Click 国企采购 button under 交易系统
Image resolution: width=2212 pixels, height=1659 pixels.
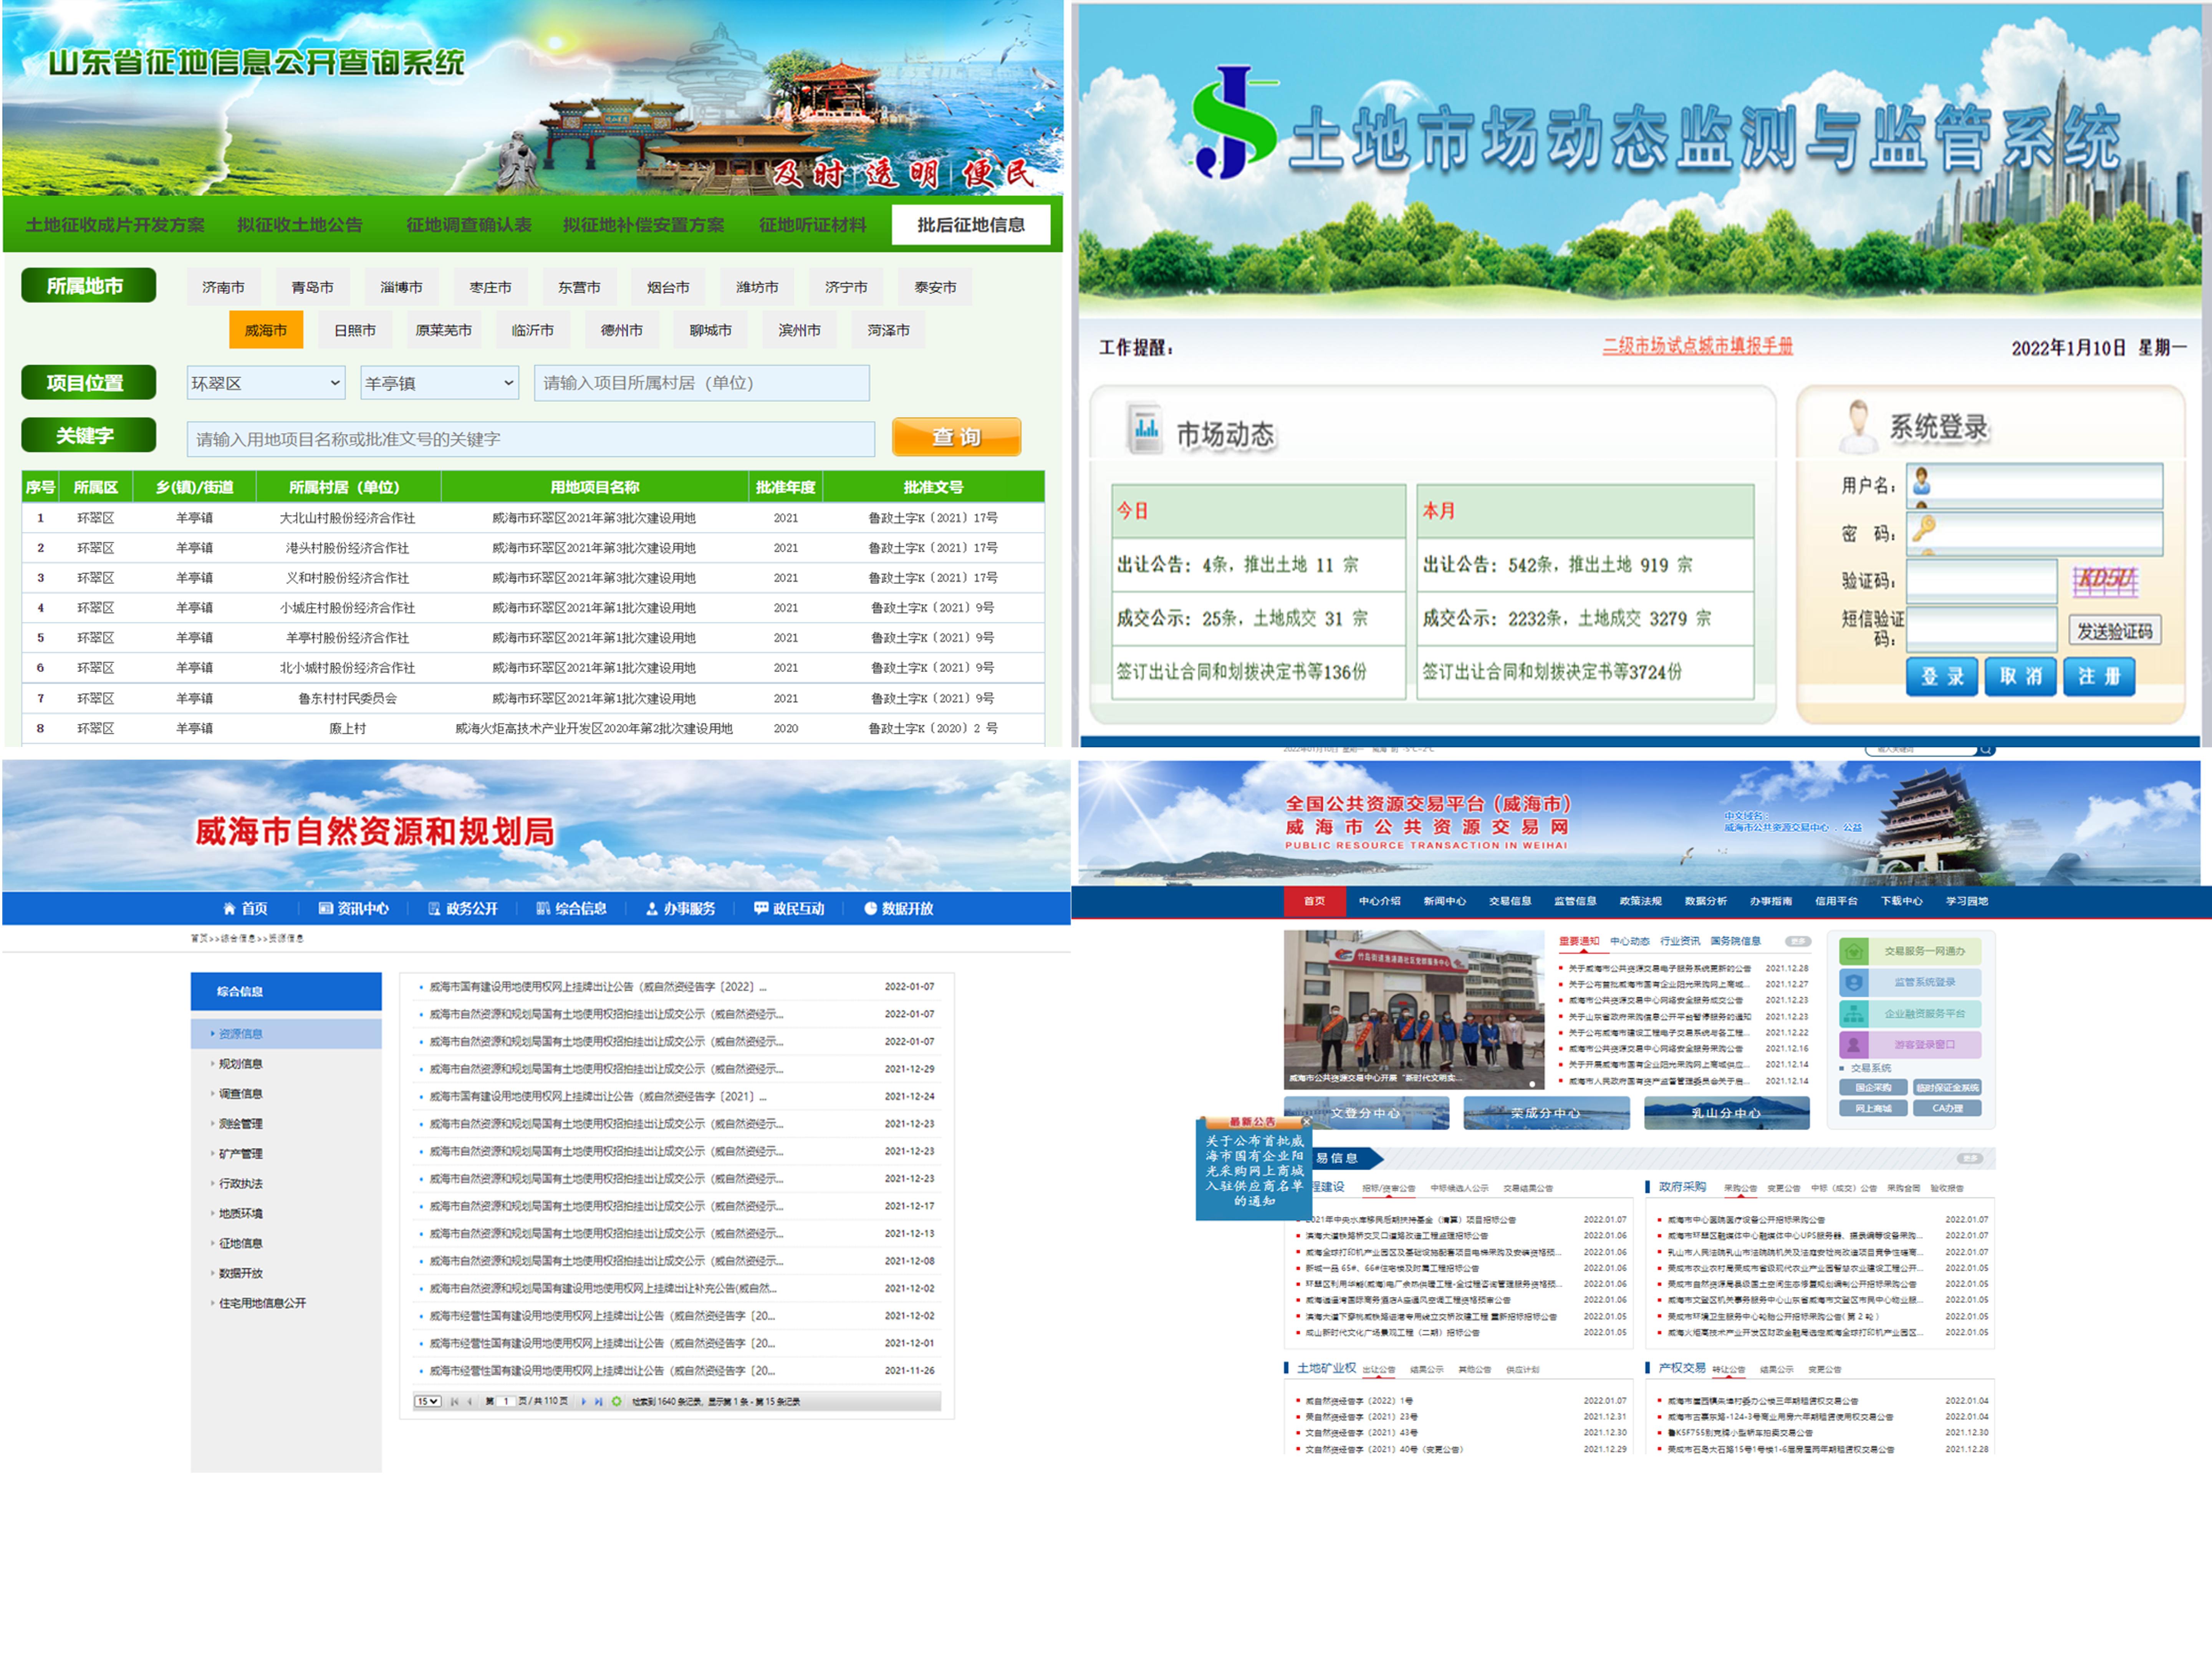(x=1874, y=1087)
